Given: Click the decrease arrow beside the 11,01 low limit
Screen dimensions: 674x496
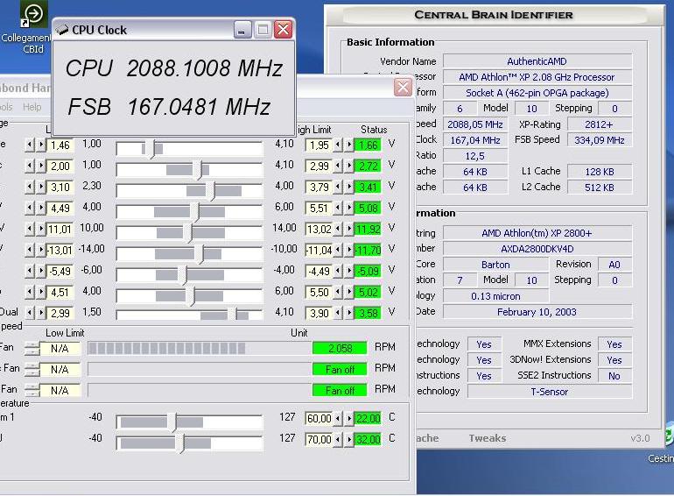Looking at the screenshot, I should click(29, 229).
